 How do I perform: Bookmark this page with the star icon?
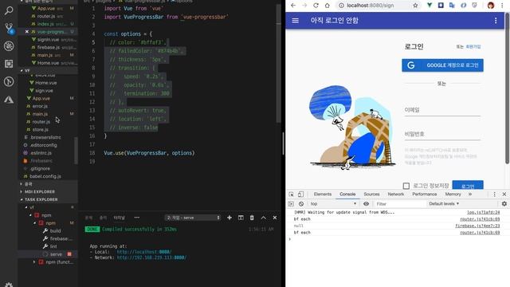pyautogui.click(x=415, y=6)
